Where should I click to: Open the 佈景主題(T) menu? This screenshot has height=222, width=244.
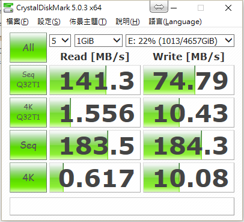click(88, 22)
